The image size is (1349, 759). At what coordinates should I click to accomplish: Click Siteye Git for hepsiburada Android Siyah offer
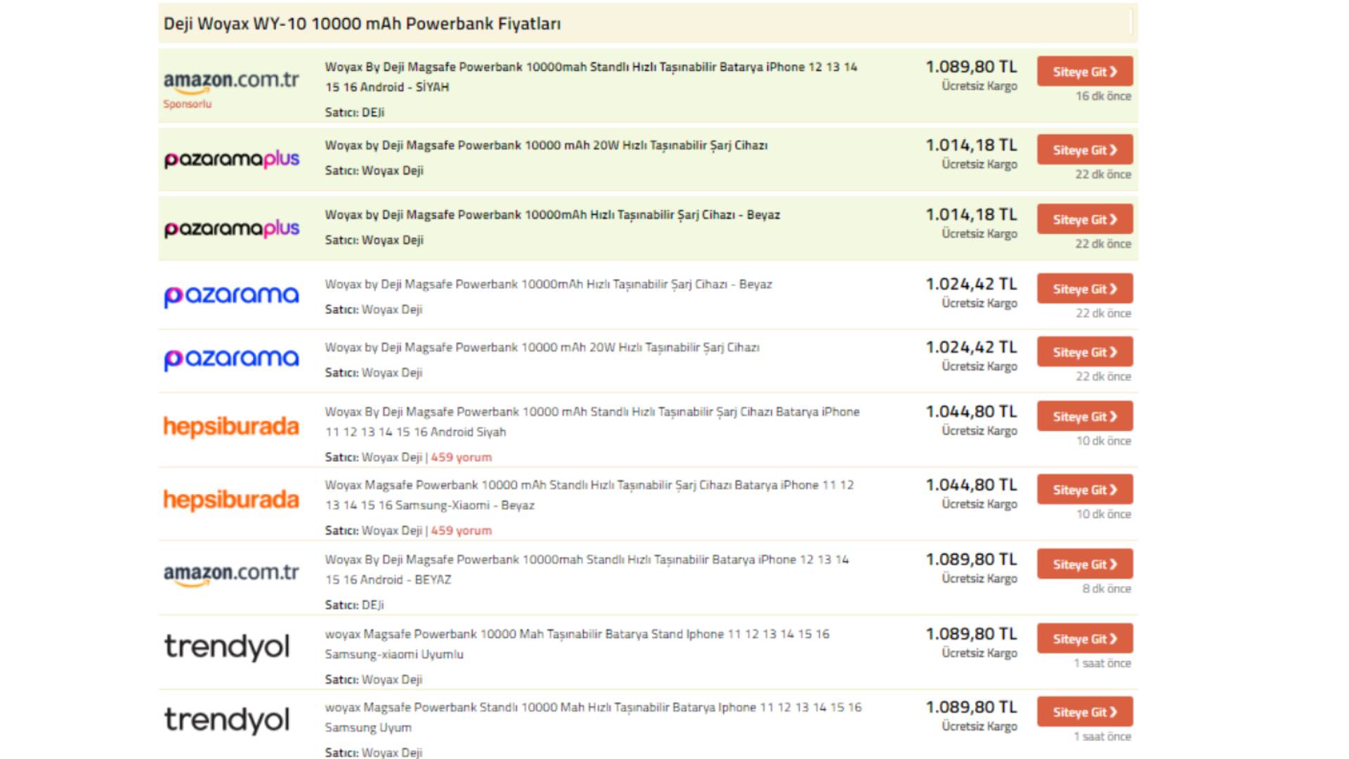(1085, 417)
